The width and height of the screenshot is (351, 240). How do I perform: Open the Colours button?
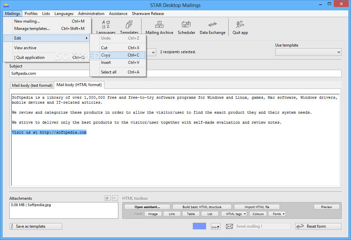pyautogui.click(x=258, y=214)
